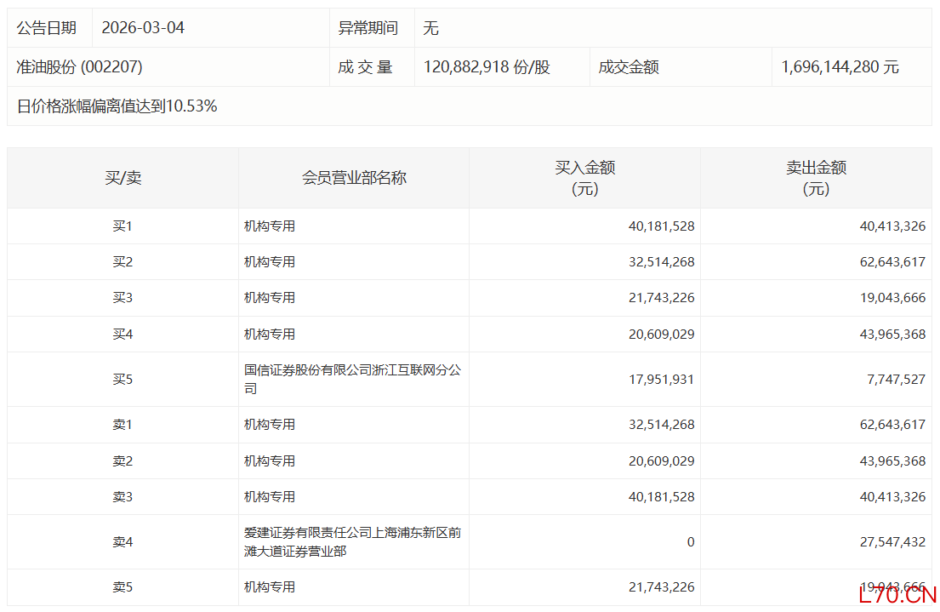Click the stock name 准油股份 (002207)

click(79, 67)
